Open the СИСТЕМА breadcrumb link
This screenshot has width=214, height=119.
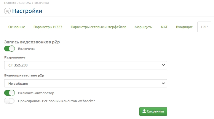pos(25,3)
